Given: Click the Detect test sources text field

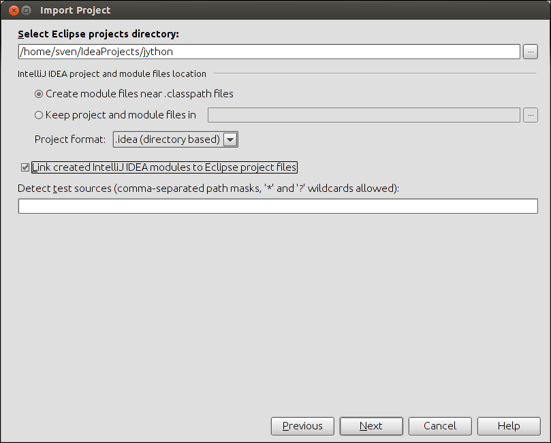Looking at the screenshot, I should (x=278, y=206).
